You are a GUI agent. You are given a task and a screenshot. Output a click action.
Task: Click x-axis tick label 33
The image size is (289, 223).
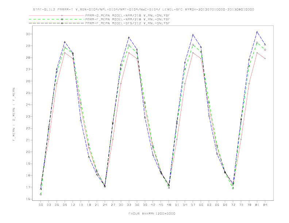pos(129,205)
